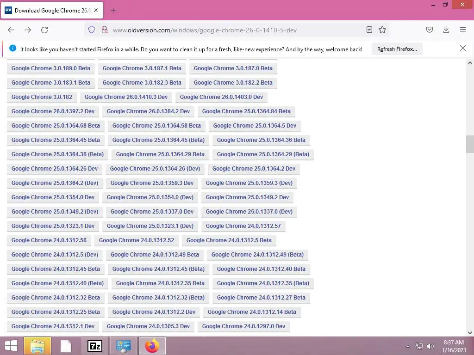This screenshot has width=474, height=355.
Task: Select Google Chrome 25.0.1359.3 Dev
Action: coord(152,183)
